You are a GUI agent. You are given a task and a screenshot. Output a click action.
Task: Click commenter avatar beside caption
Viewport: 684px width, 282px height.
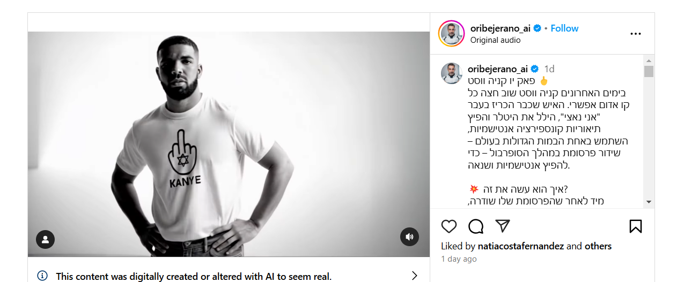451,73
